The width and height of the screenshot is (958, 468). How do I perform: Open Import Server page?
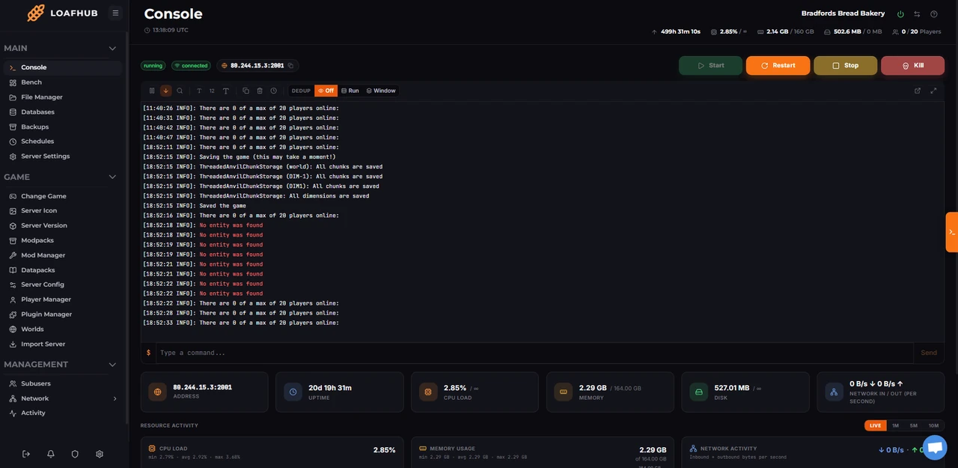click(63, 344)
